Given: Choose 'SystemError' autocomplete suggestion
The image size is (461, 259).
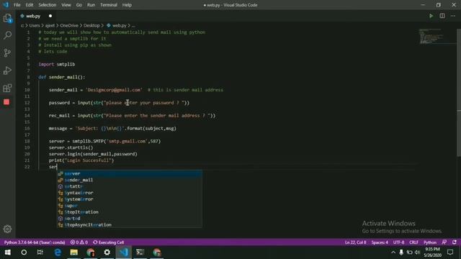Looking at the screenshot, I should click(130, 199).
